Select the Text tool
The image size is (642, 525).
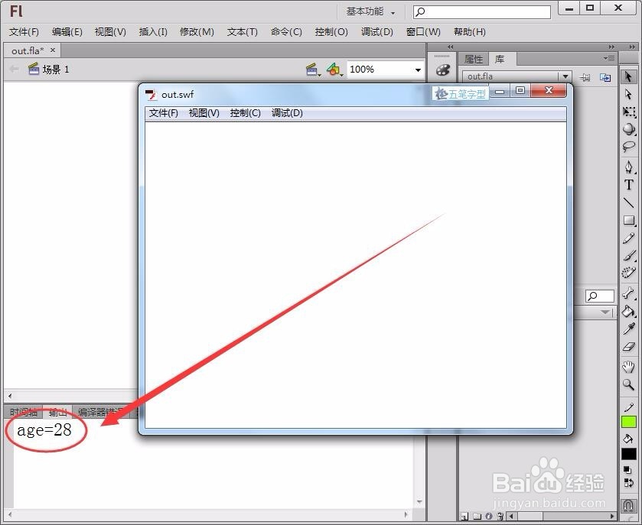click(628, 185)
